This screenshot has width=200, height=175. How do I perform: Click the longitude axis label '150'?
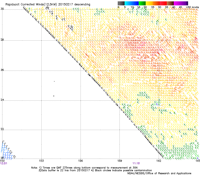(x=2, y=161)
